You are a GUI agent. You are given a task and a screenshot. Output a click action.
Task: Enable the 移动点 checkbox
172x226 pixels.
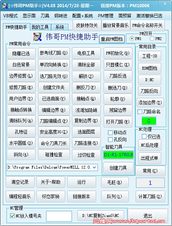tap(110, 132)
